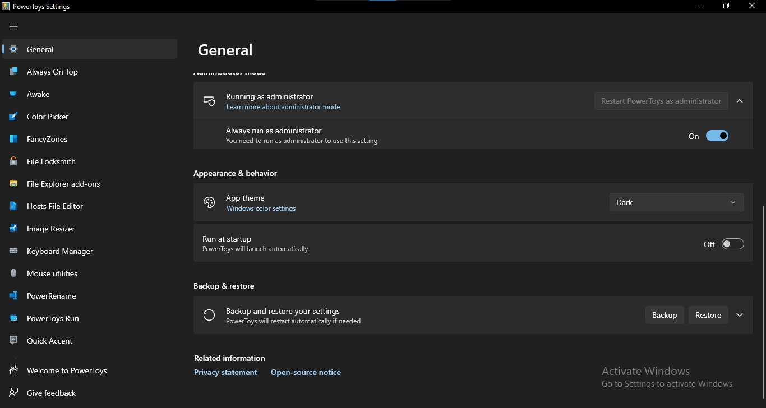
Task: Open the App theme Dark dropdown
Action: click(676, 202)
